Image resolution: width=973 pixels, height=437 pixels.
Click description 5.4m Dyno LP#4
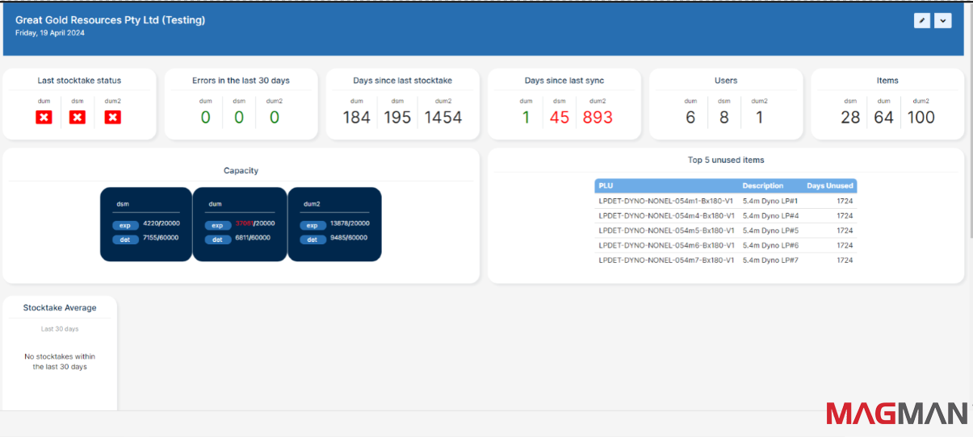click(770, 216)
